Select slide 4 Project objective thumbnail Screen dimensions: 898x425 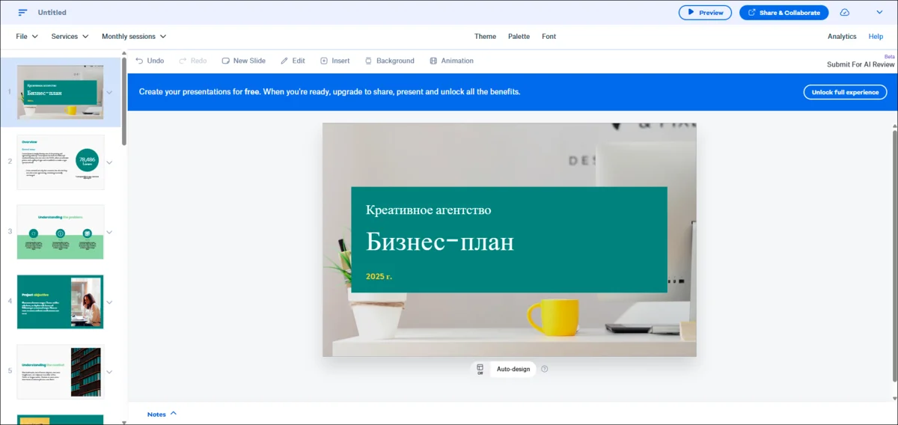(x=61, y=302)
